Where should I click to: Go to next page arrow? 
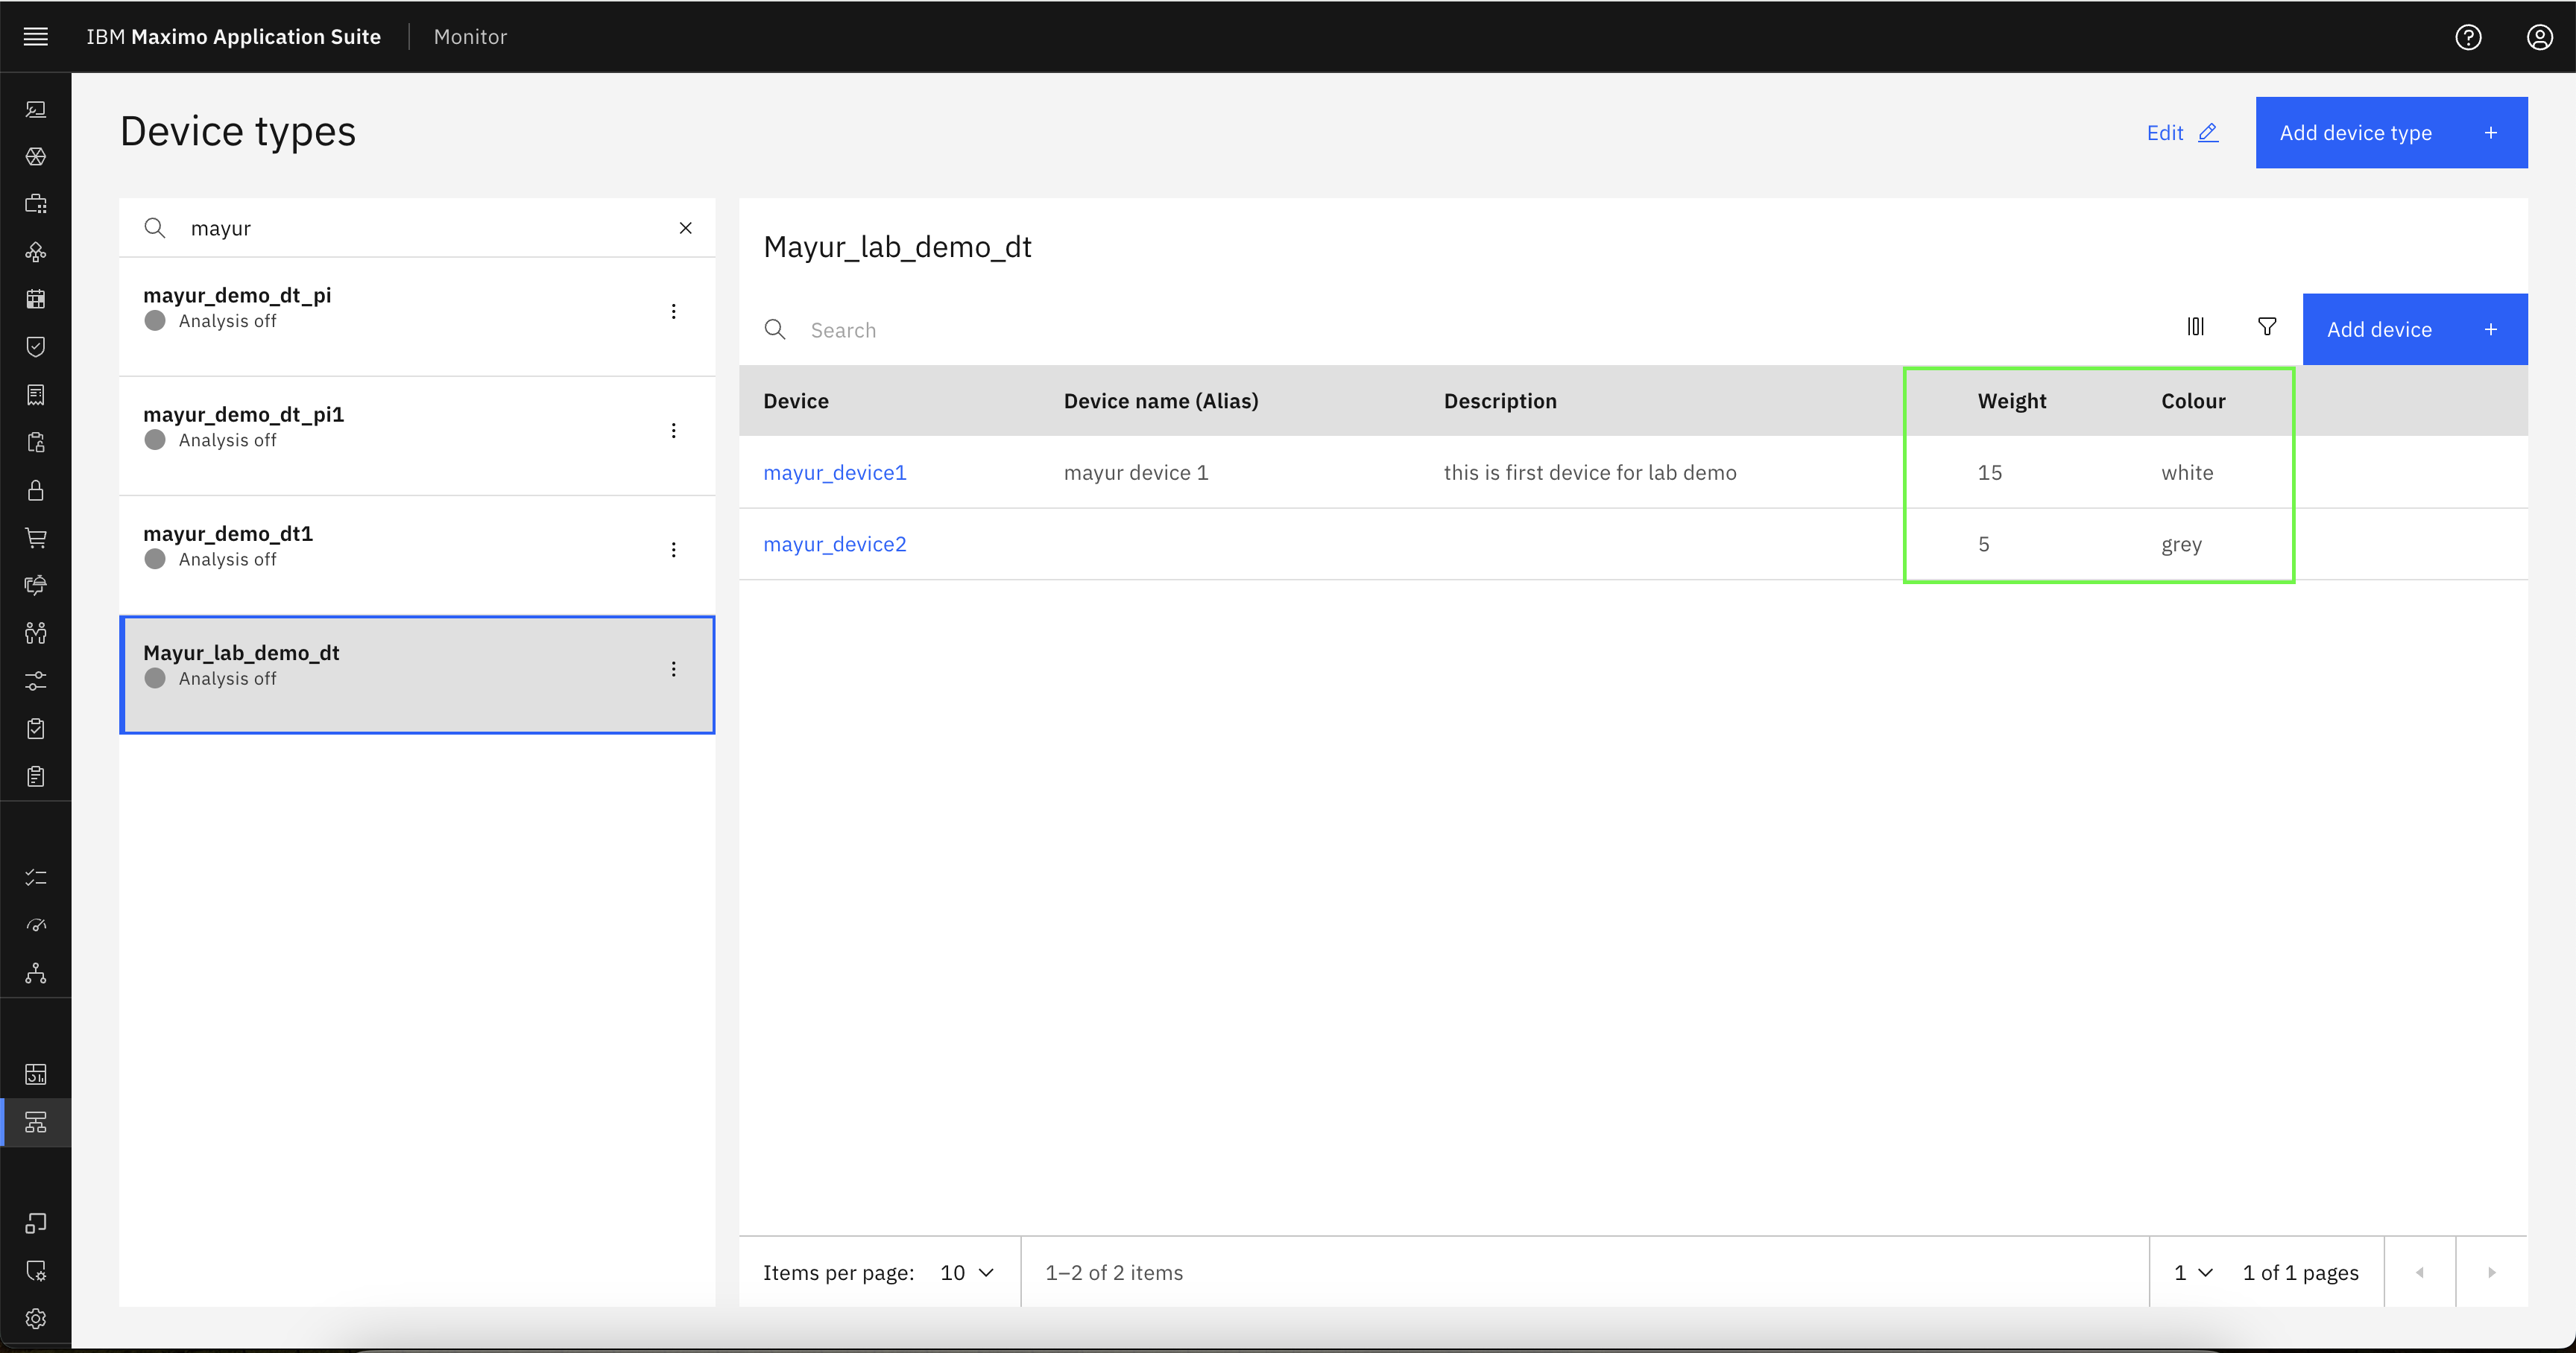tap(2492, 1272)
